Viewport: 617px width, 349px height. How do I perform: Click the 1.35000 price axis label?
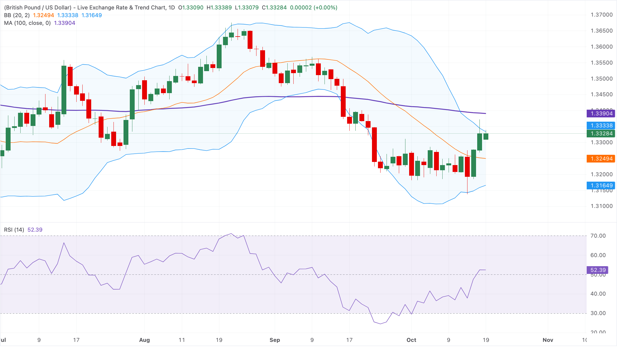click(602, 79)
